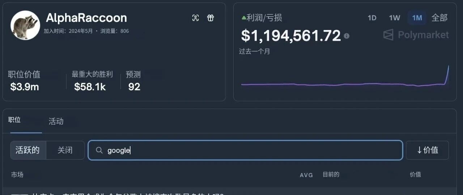Switch to the 职位 tab
The image size is (463, 195).
[x=14, y=120]
